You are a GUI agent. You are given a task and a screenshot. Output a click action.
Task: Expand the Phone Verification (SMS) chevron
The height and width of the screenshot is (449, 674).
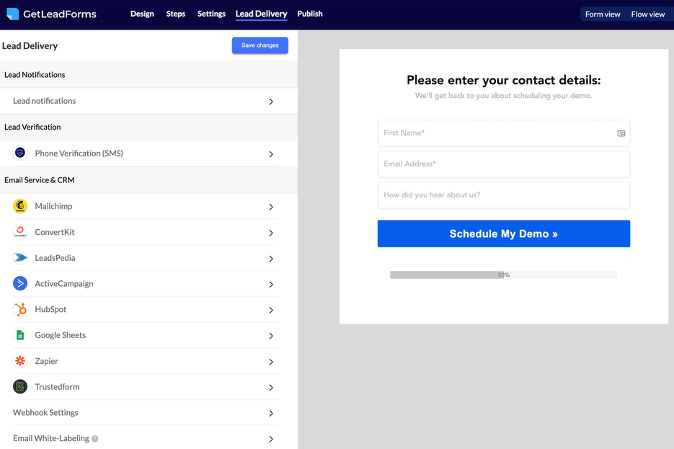point(271,154)
